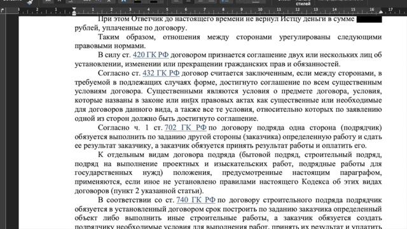This screenshot has height=229, width=407.
Task: Open the Панель стилей button
Action: [303, 3]
